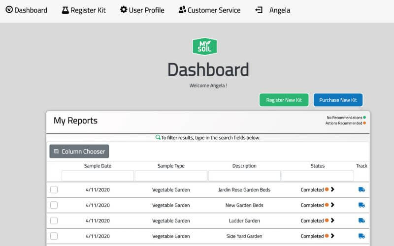
Task: Click the truck icon in New Garden Beds row
Action: [361, 205]
